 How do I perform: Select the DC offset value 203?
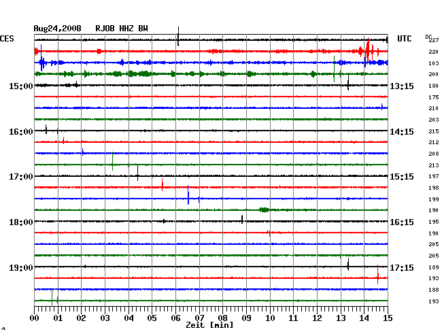pos(434,120)
